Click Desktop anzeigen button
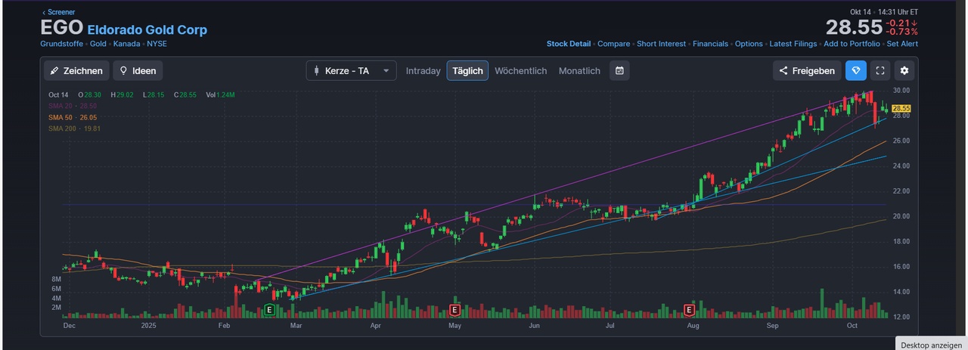Image resolution: width=968 pixels, height=350 pixels. 931,344
